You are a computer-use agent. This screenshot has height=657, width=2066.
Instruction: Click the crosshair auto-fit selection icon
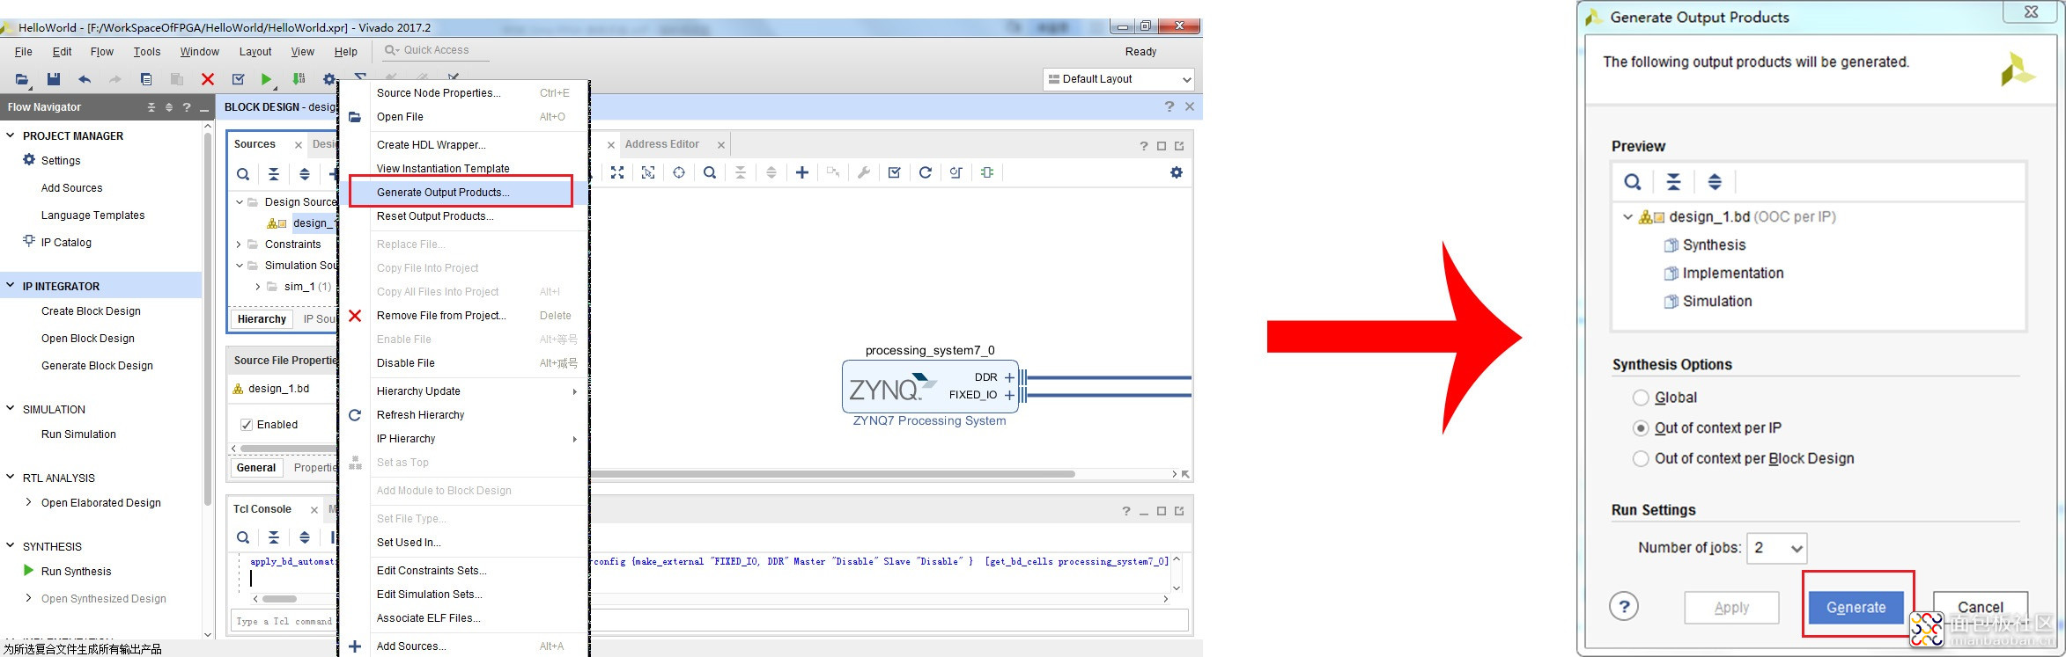679,172
